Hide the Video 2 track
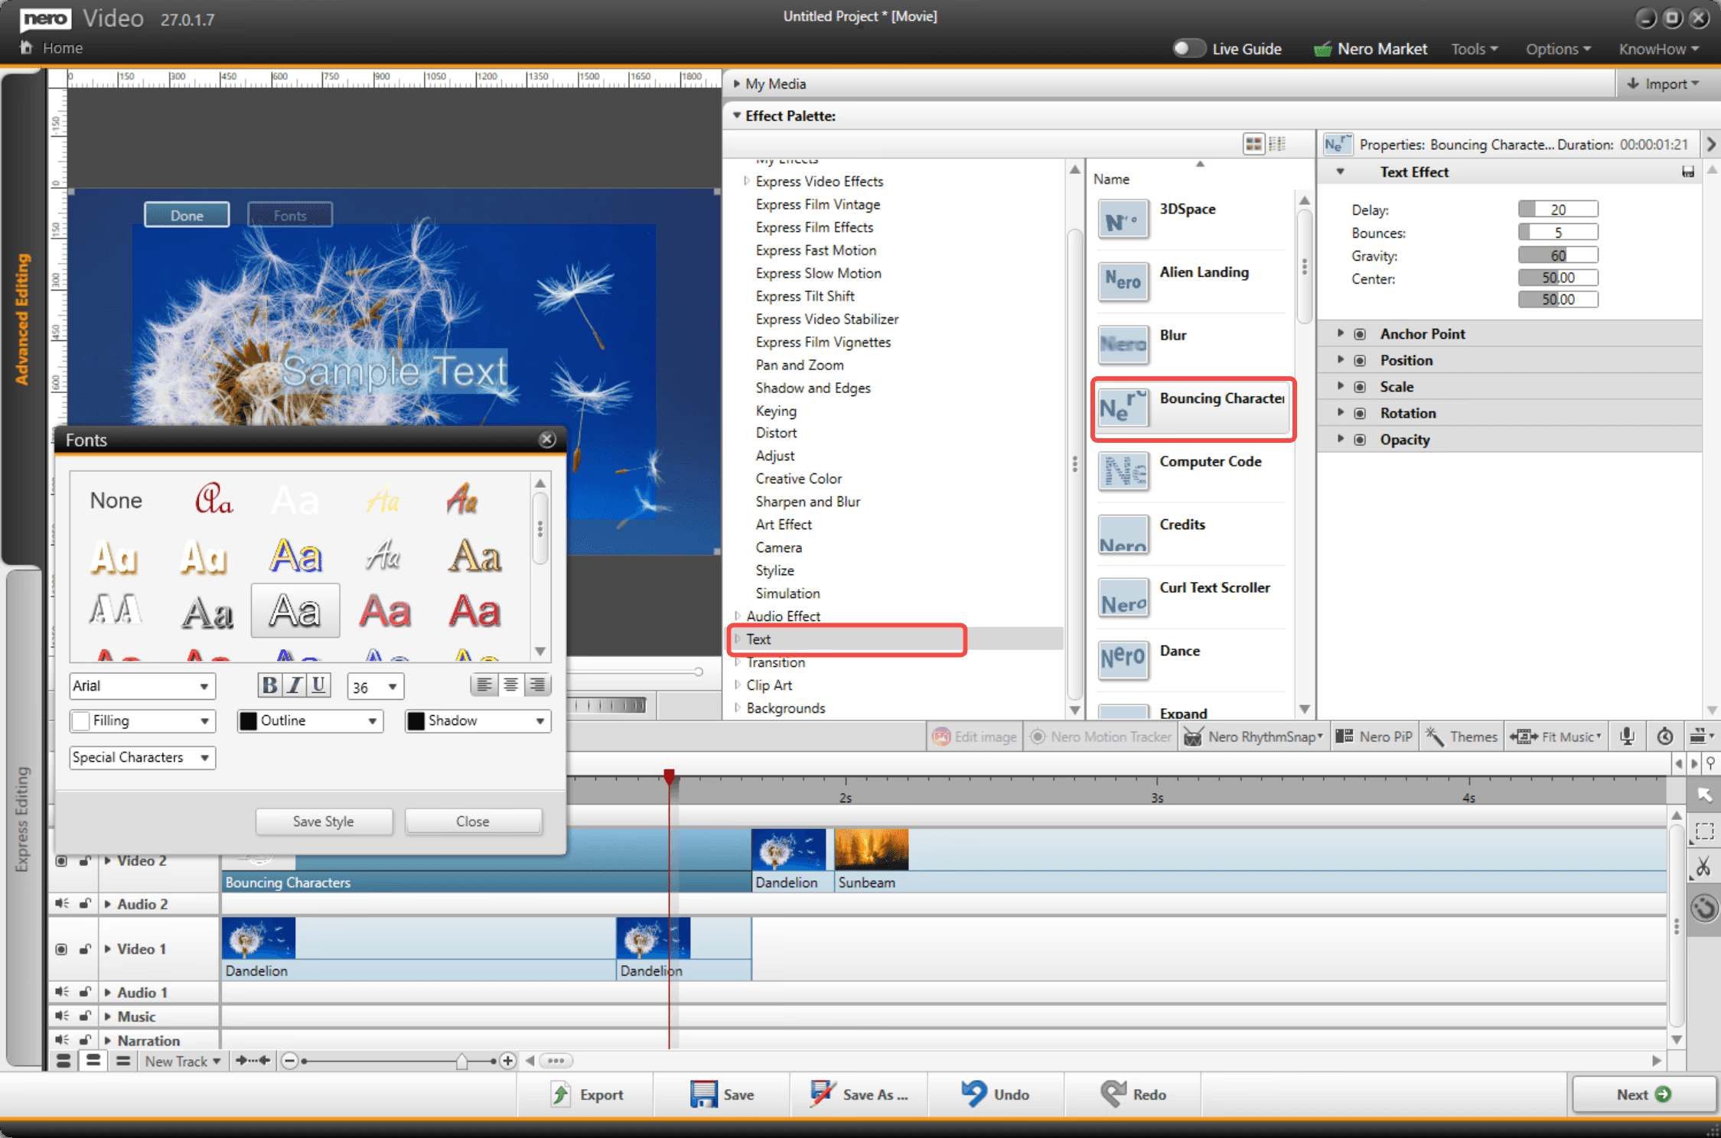Image resolution: width=1721 pixels, height=1138 pixels. (61, 861)
